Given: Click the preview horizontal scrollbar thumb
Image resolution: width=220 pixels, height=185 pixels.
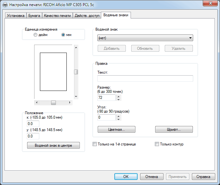Looking at the screenshot, I should 53,103.
